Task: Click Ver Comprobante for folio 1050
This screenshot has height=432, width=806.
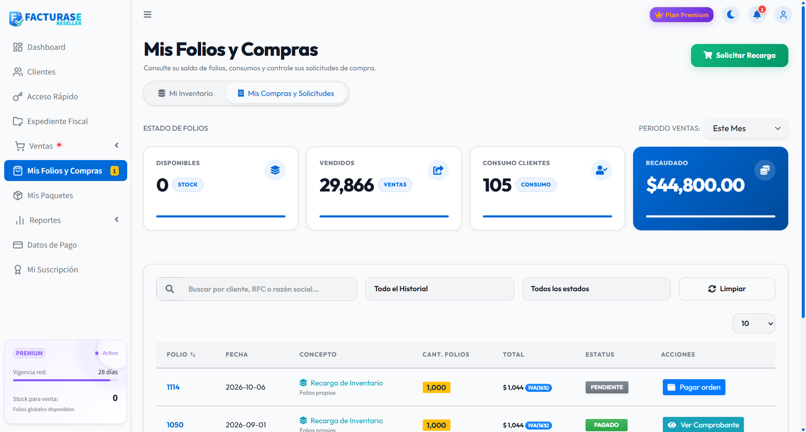Action: coord(703,424)
